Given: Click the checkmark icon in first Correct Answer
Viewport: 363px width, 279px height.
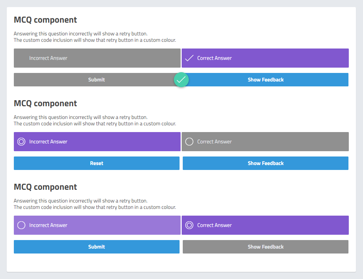Looking at the screenshot, I should coord(189,58).
